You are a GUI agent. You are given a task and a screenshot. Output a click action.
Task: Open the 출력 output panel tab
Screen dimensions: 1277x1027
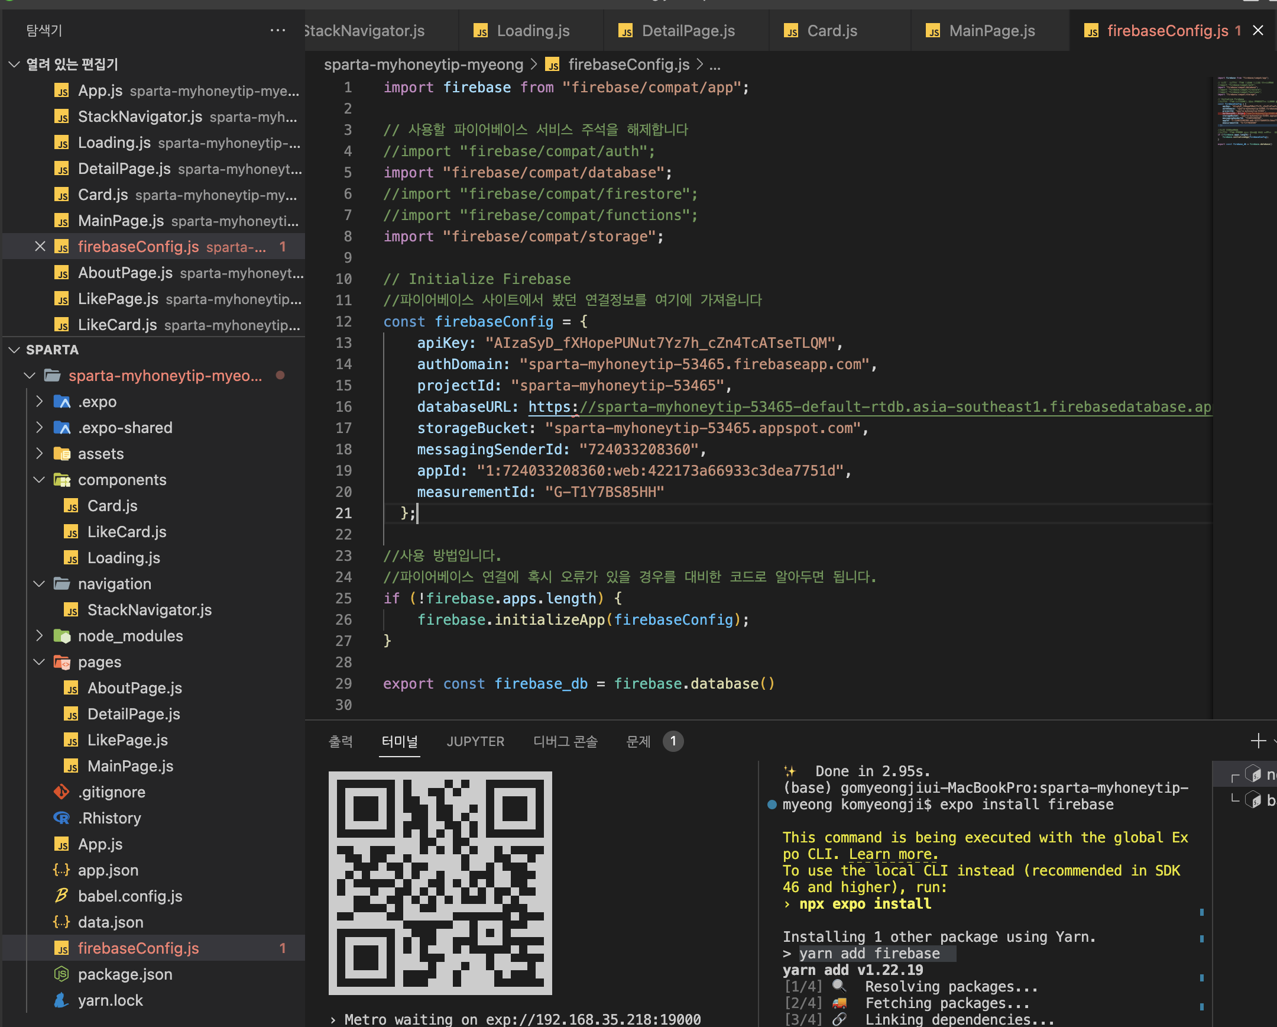[x=341, y=741]
